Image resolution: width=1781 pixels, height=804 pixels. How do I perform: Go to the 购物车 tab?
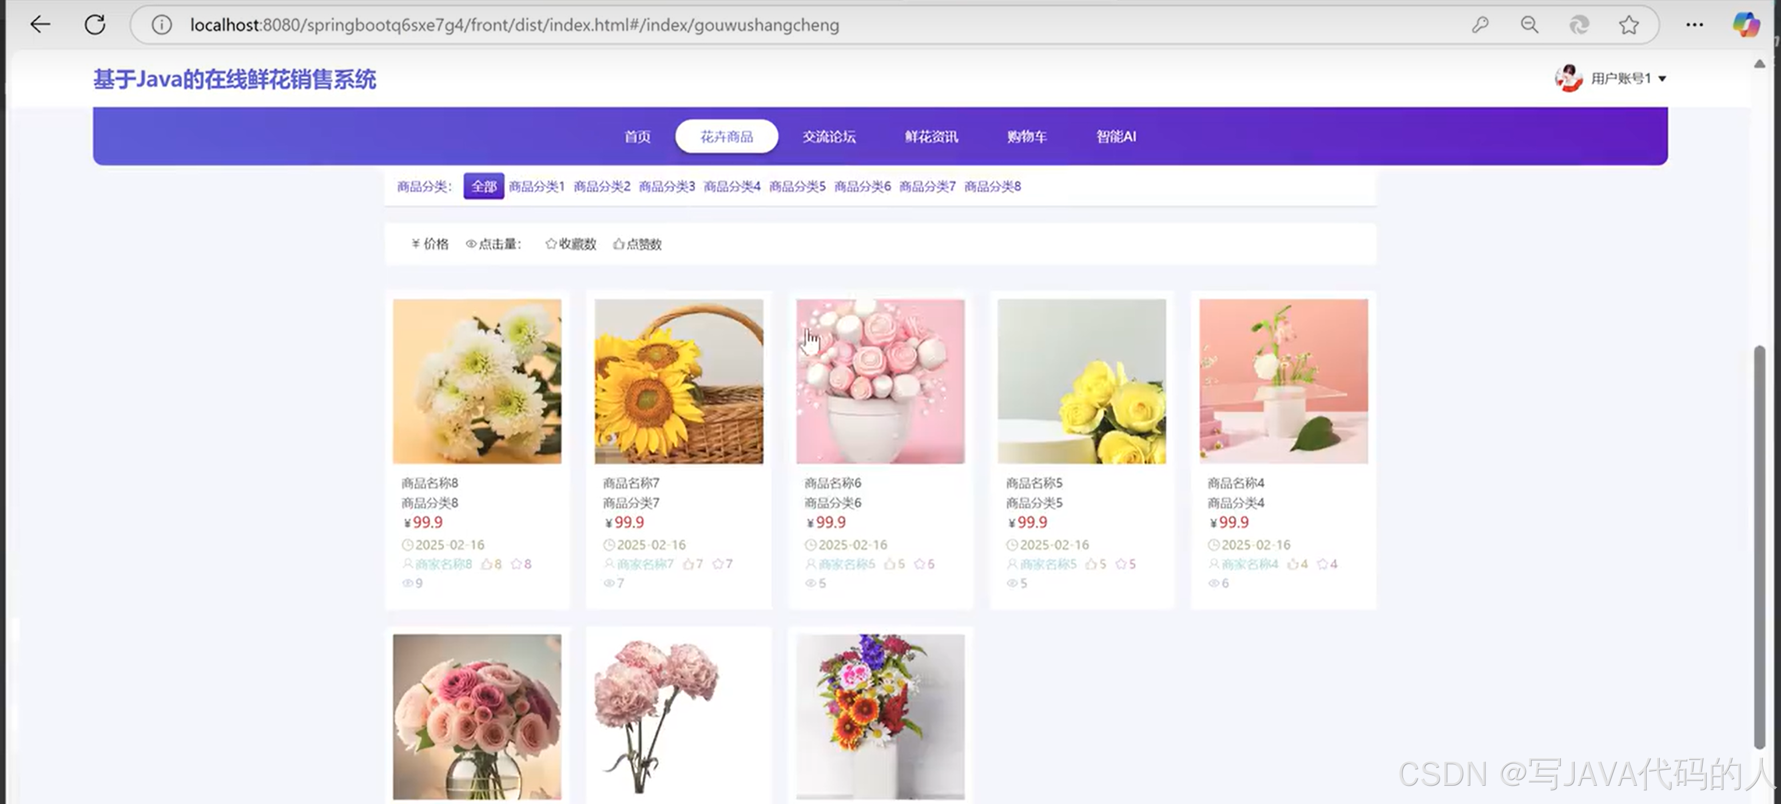[1027, 137]
